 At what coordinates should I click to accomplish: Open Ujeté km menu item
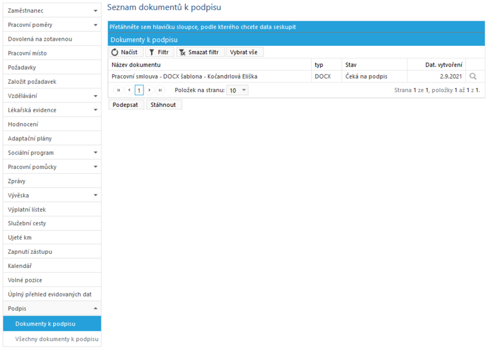[52, 237]
